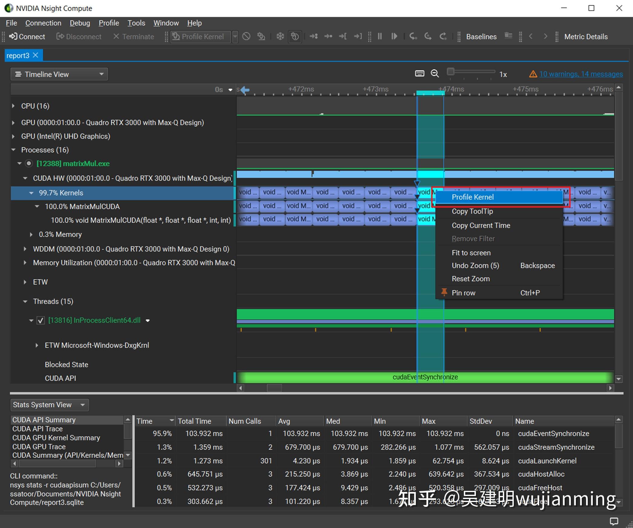Select the Freeze API icon
This screenshot has height=528, width=633.
click(x=280, y=37)
